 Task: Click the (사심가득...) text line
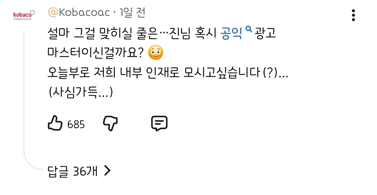click(x=81, y=92)
